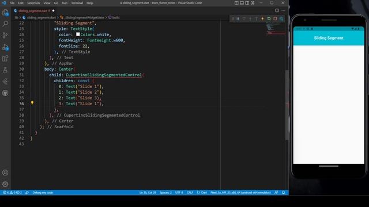Click CupertinoSlidingSegmentedControl on line 31

click(x=104, y=75)
